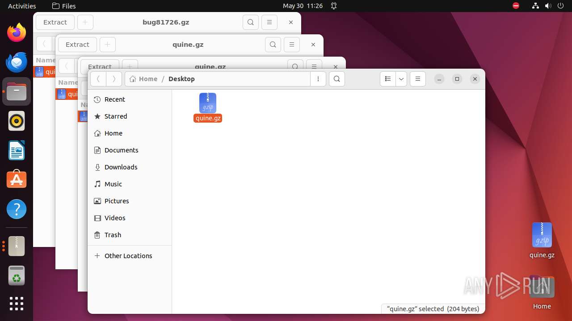Close the bug81726.gz archive window
Viewport: 572px width, 321px height.
291,22
